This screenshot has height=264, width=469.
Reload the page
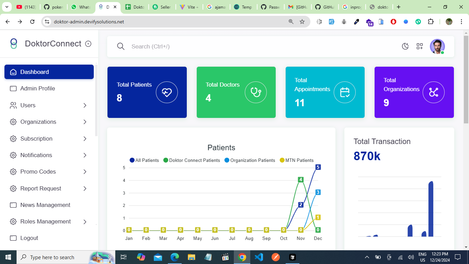32,22
